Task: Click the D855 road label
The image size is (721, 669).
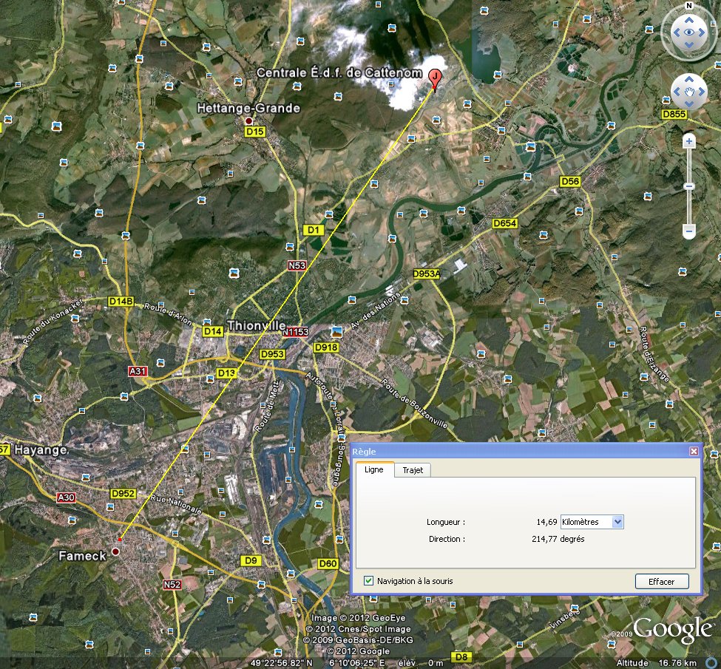Action: click(674, 115)
